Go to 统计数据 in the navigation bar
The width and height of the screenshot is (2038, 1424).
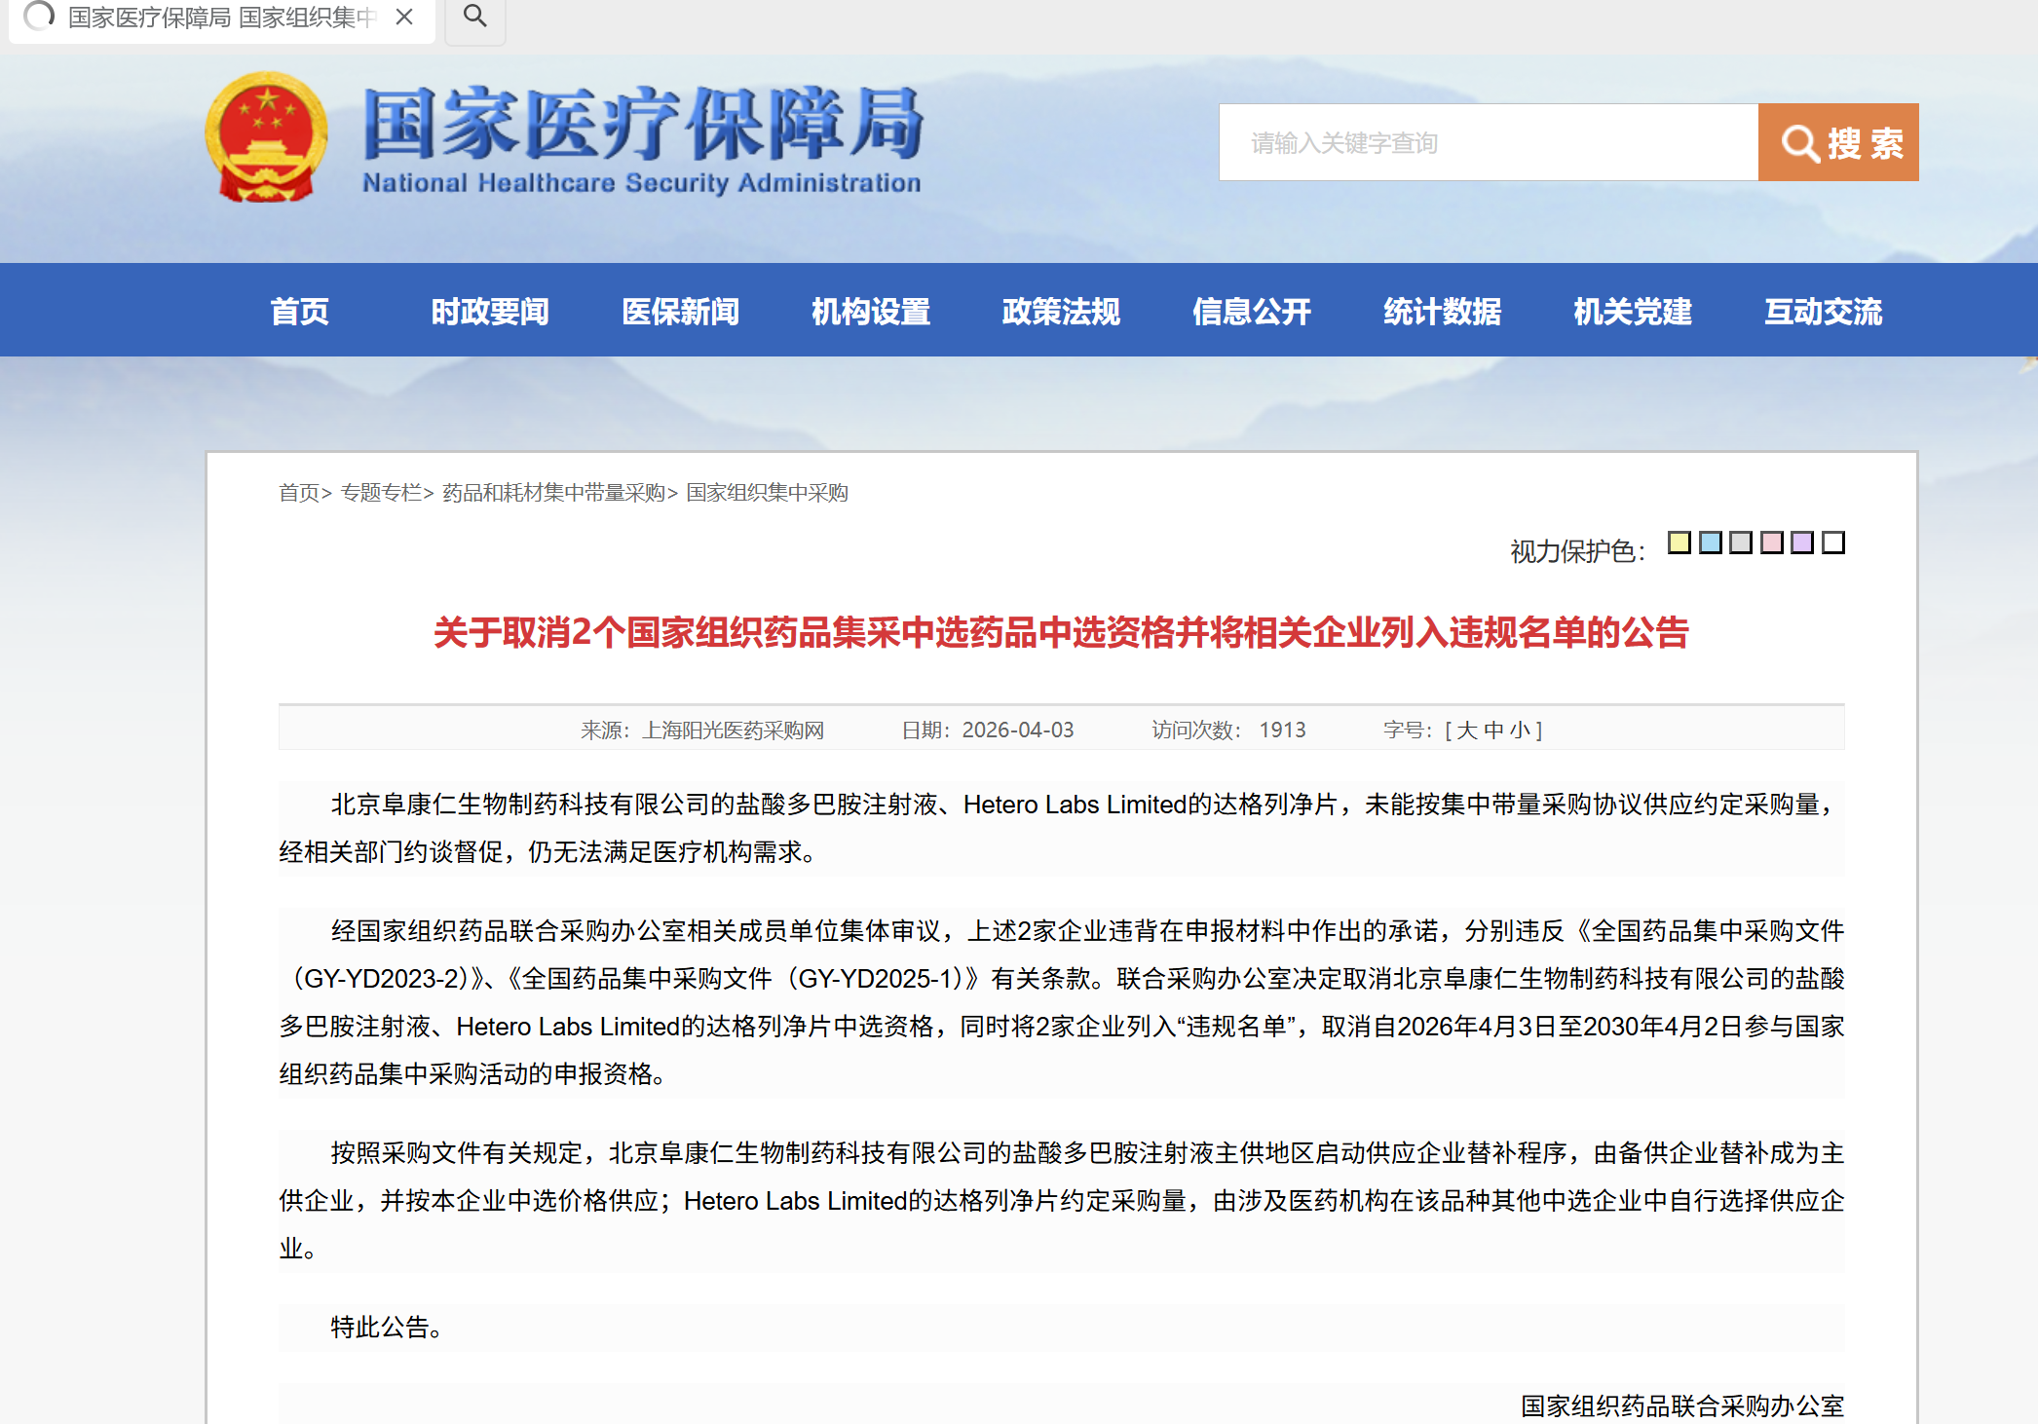(x=1442, y=311)
